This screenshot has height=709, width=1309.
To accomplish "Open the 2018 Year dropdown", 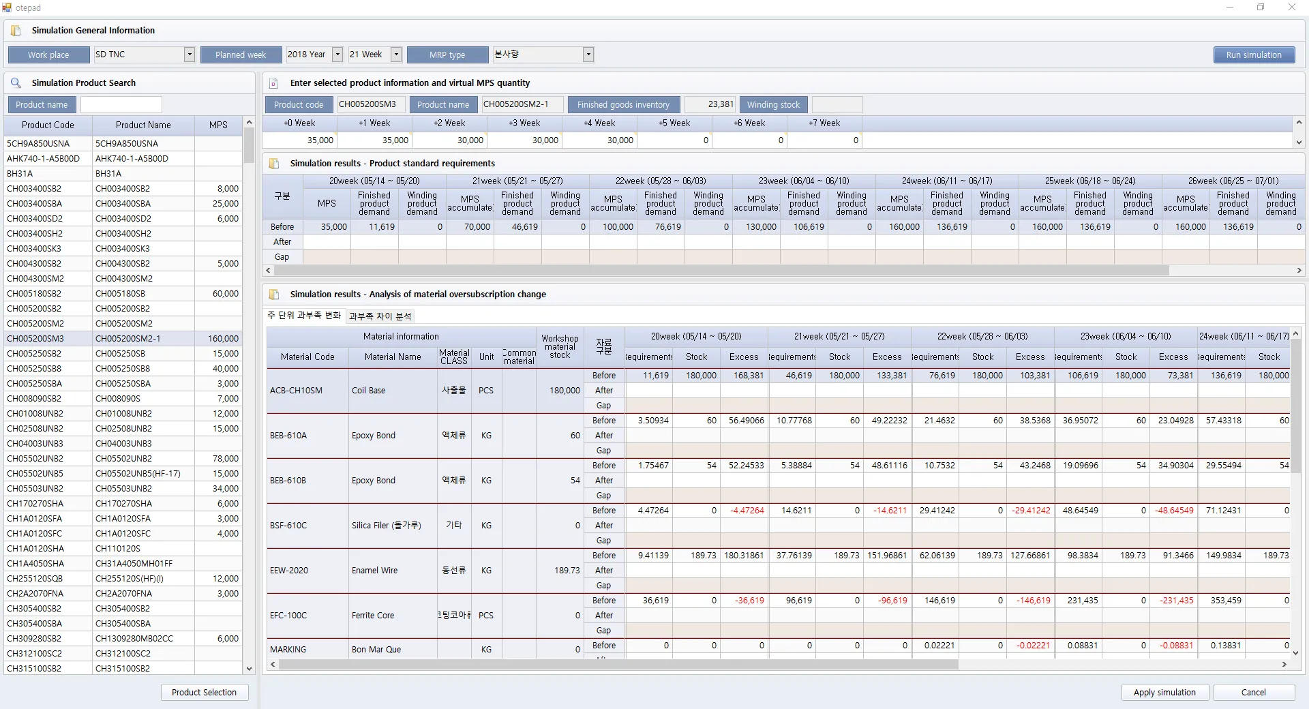I will (x=337, y=55).
